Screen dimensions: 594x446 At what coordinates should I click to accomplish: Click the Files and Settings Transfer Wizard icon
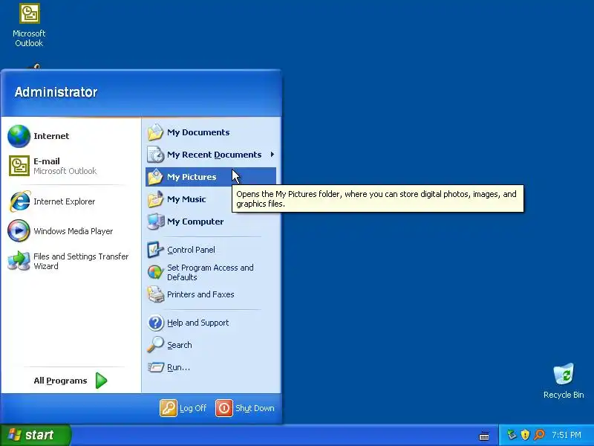click(19, 261)
